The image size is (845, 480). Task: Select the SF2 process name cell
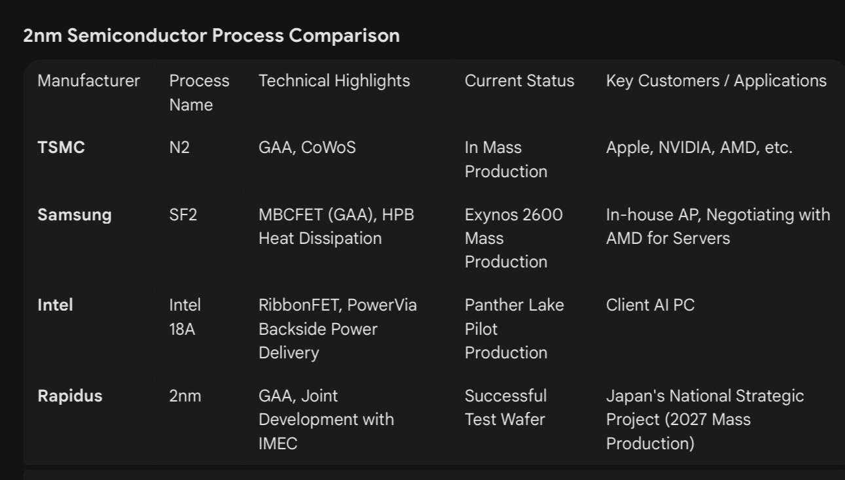183,215
